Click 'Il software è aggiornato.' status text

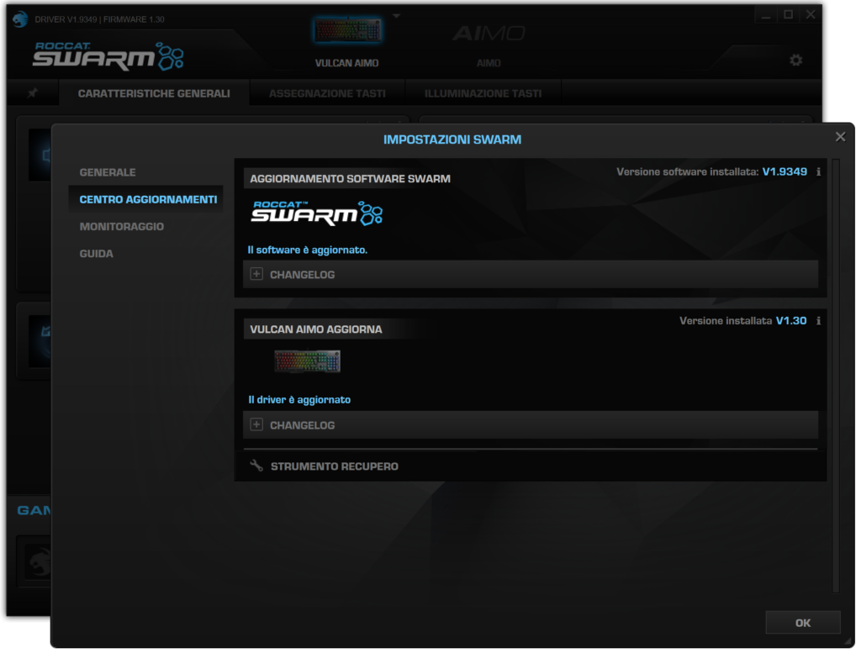tap(308, 250)
